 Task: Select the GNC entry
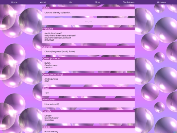47,81
